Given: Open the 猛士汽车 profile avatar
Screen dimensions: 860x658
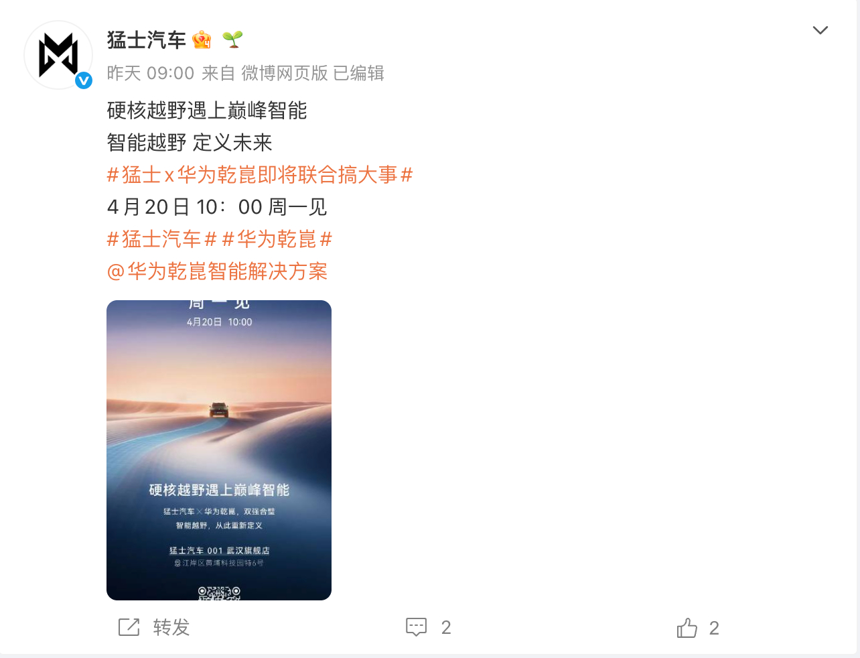Looking at the screenshot, I should point(58,56).
